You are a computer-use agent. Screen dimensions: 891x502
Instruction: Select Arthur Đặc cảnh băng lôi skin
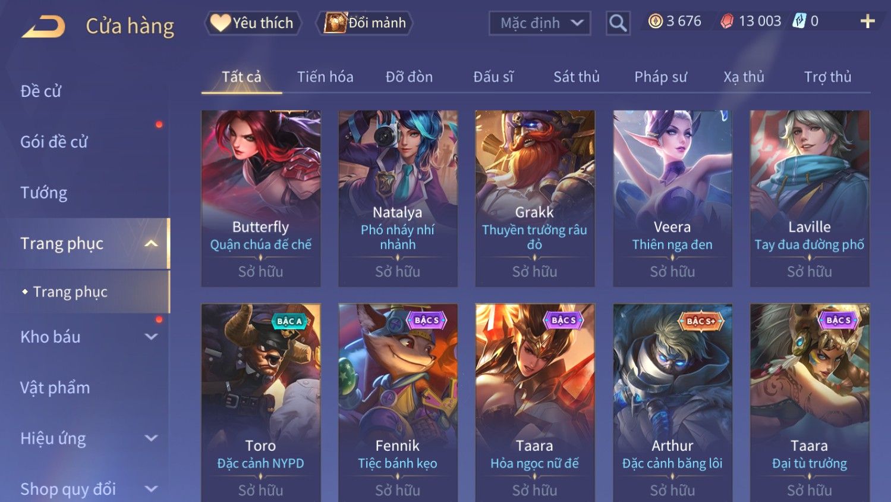click(672, 403)
